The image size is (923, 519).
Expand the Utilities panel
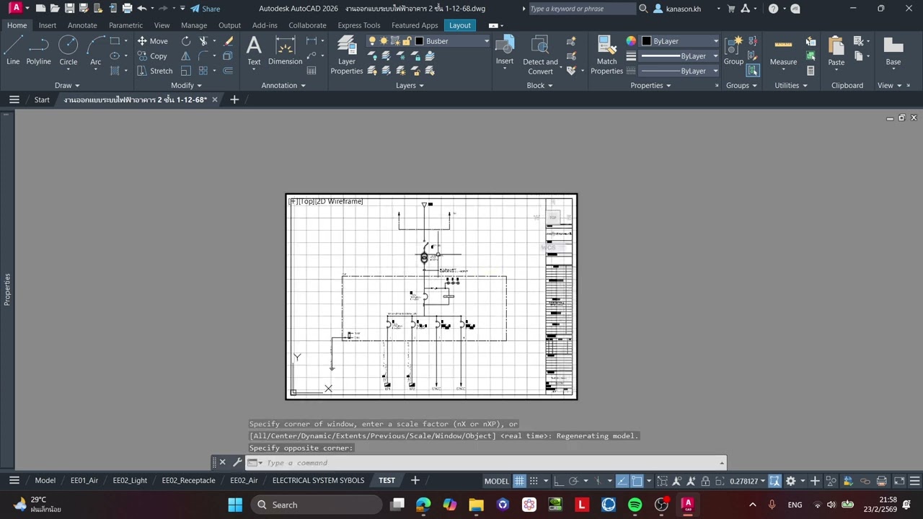tap(791, 85)
